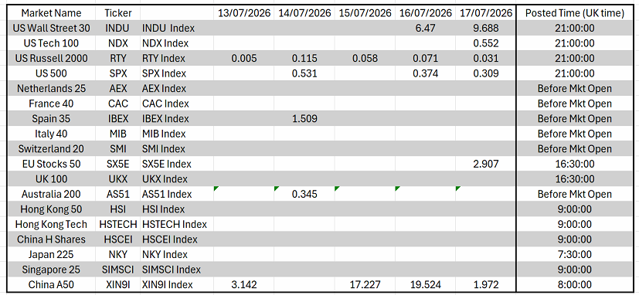Click the 15/07/2026 column header
The width and height of the screenshot is (639, 295).
(x=365, y=13)
